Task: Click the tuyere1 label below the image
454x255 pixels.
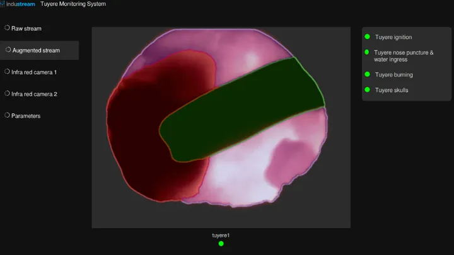Action: [221, 235]
